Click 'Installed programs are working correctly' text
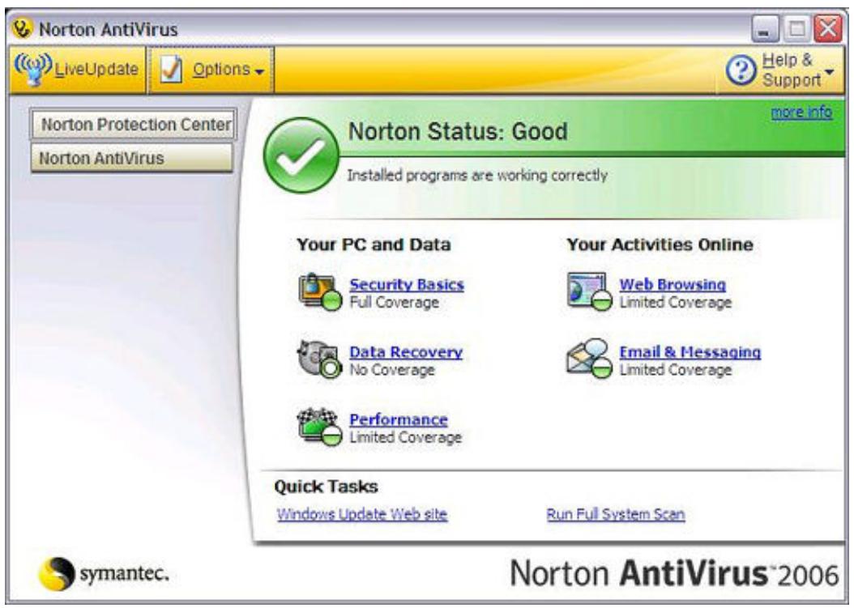Viewport: 854px width, 608px height. click(477, 175)
